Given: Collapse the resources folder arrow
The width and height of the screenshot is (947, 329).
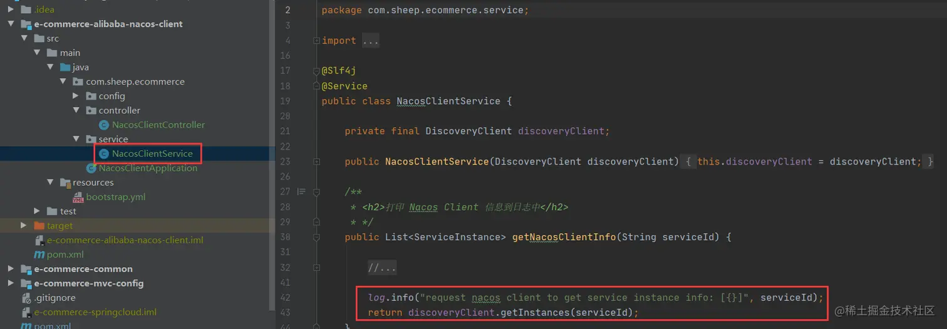Looking at the screenshot, I should click(x=50, y=182).
